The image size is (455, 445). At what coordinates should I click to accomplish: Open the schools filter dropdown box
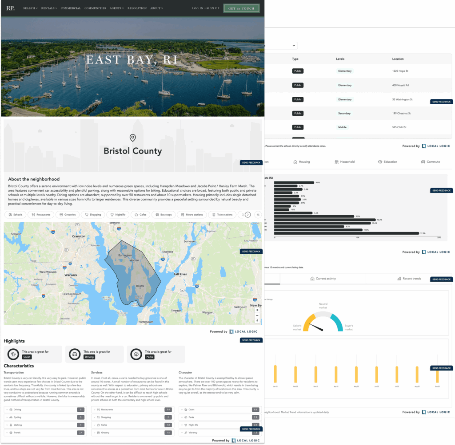pyautogui.click(x=281, y=45)
